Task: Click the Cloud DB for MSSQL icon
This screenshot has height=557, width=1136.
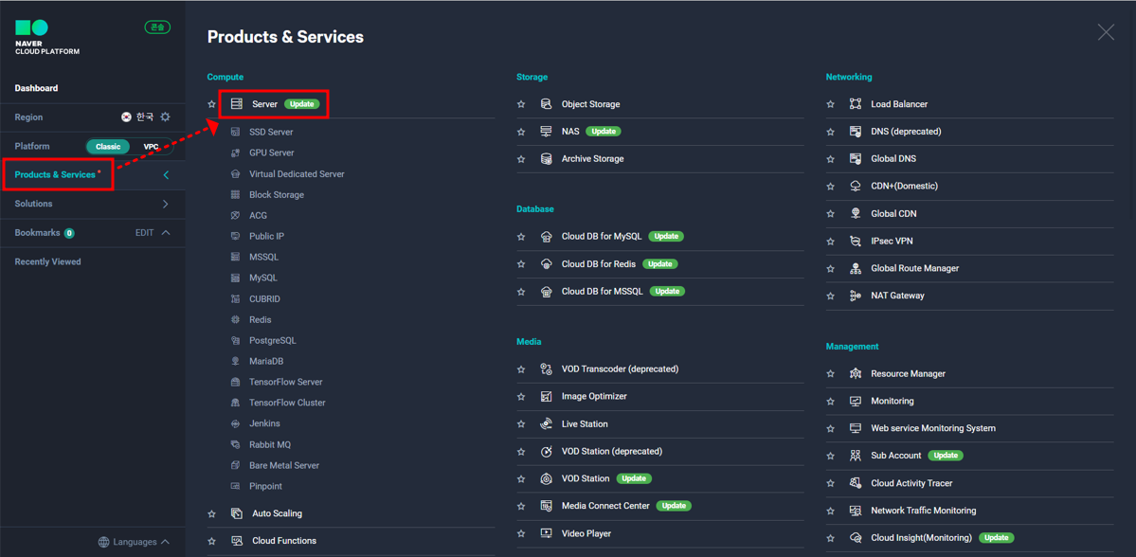Action: [x=547, y=291]
